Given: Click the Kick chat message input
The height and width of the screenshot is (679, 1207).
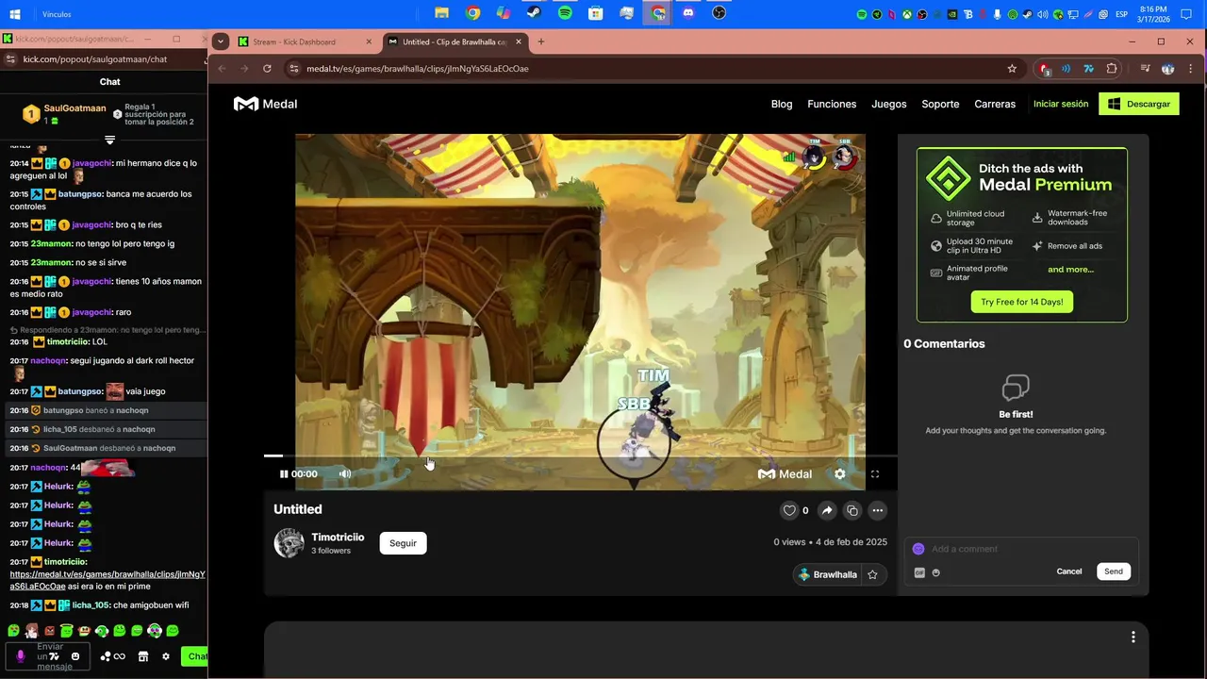Looking at the screenshot, I should click(47, 656).
